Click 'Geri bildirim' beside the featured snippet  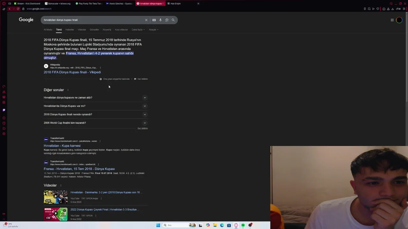coord(141,79)
